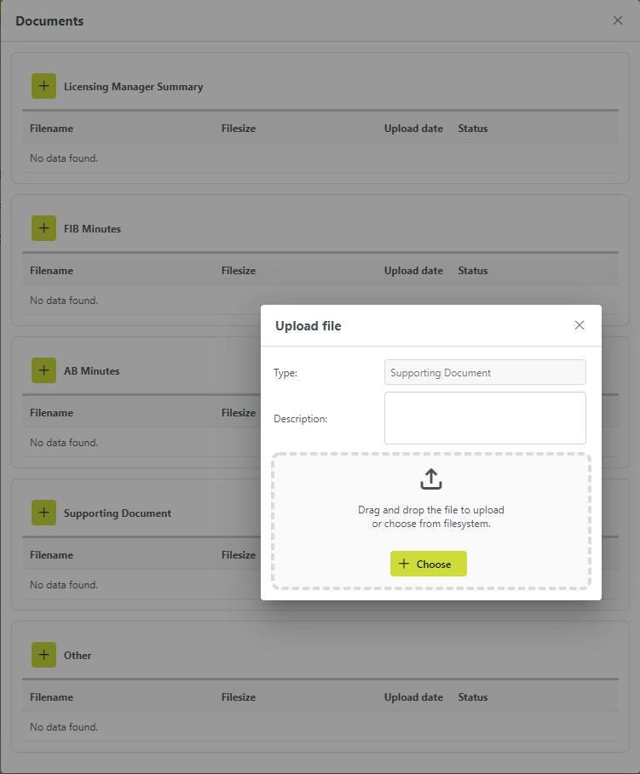Click the Type field showing Supporting Document
Image resolution: width=640 pixels, height=774 pixels.
click(x=485, y=372)
